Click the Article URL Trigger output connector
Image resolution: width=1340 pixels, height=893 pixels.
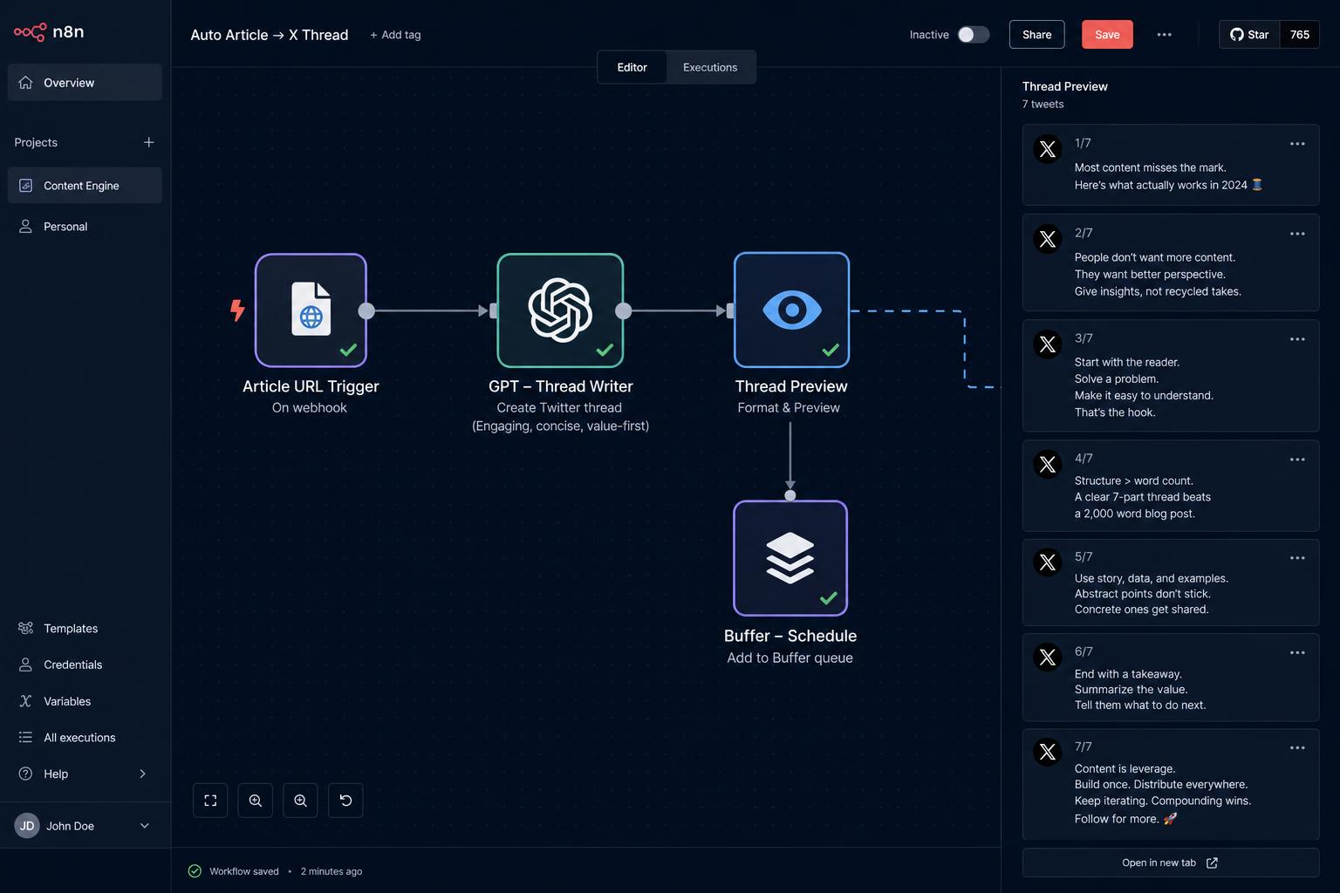coord(366,310)
